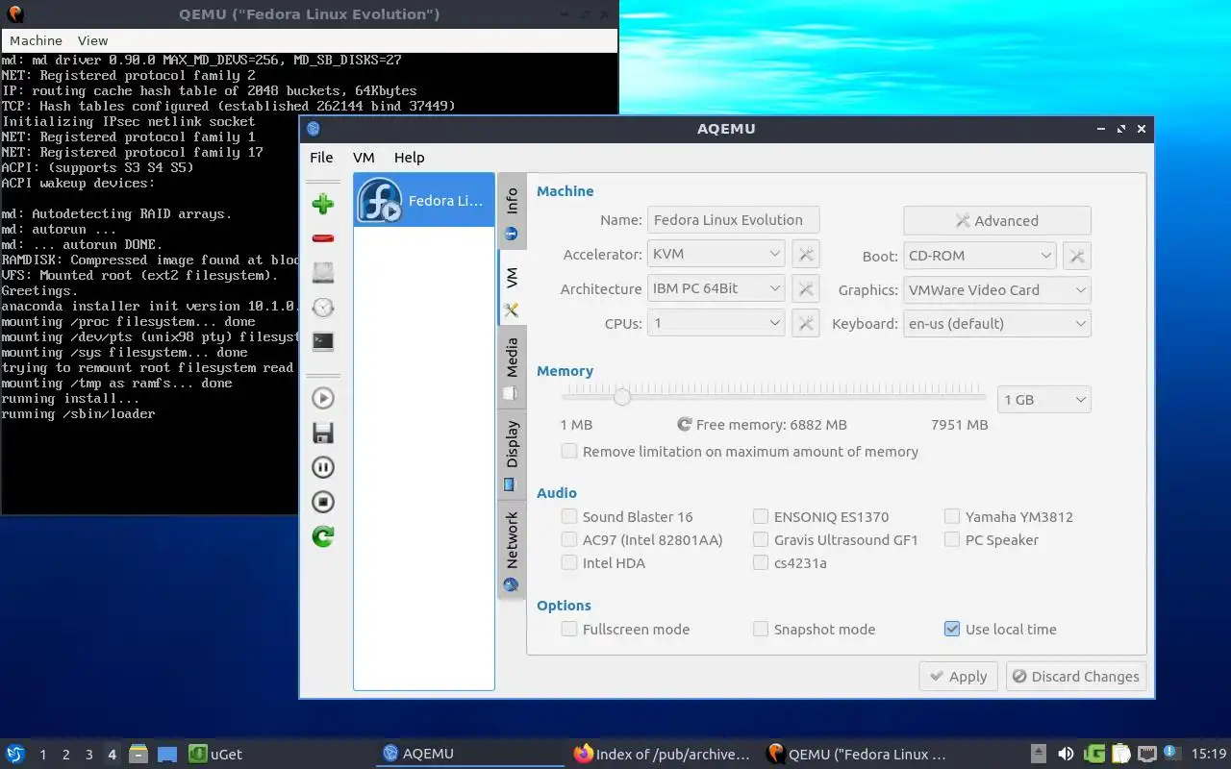Stop the virtual machine
Screen dimensions: 1231x769
click(x=323, y=502)
